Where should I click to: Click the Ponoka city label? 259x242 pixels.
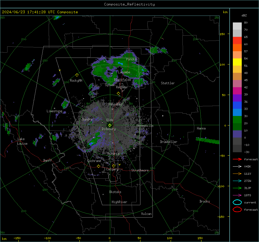pyautogui.click(x=131, y=59)
